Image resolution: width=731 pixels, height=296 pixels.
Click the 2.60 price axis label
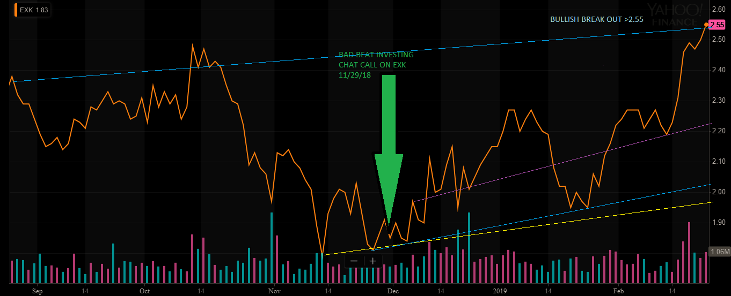pyautogui.click(x=718, y=9)
